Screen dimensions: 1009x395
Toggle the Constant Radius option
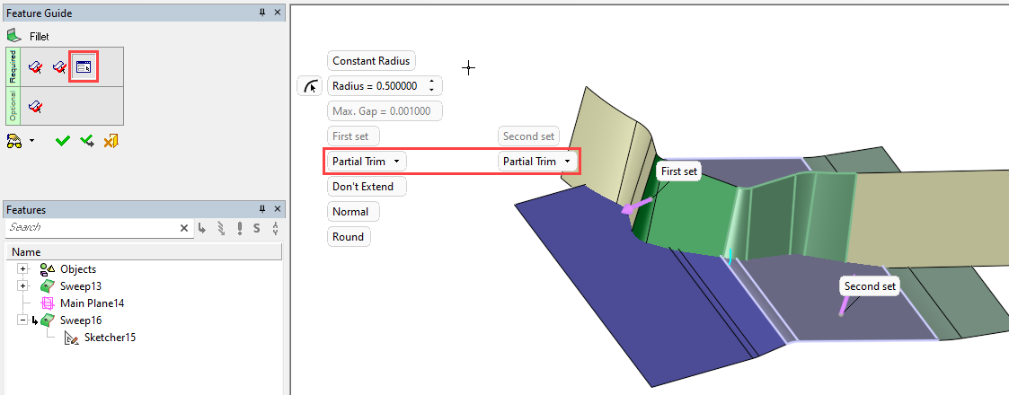pyautogui.click(x=370, y=61)
